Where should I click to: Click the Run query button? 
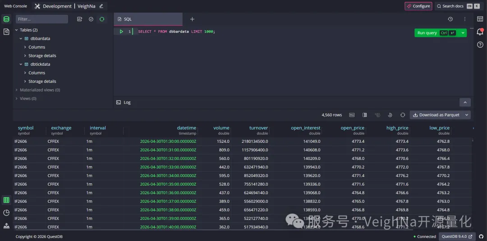coord(436,33)
